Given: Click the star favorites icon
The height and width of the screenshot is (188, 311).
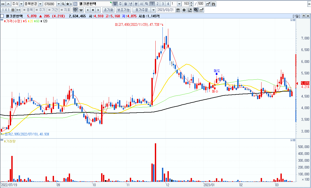Looking at the screenshot, I should point(68,4).
